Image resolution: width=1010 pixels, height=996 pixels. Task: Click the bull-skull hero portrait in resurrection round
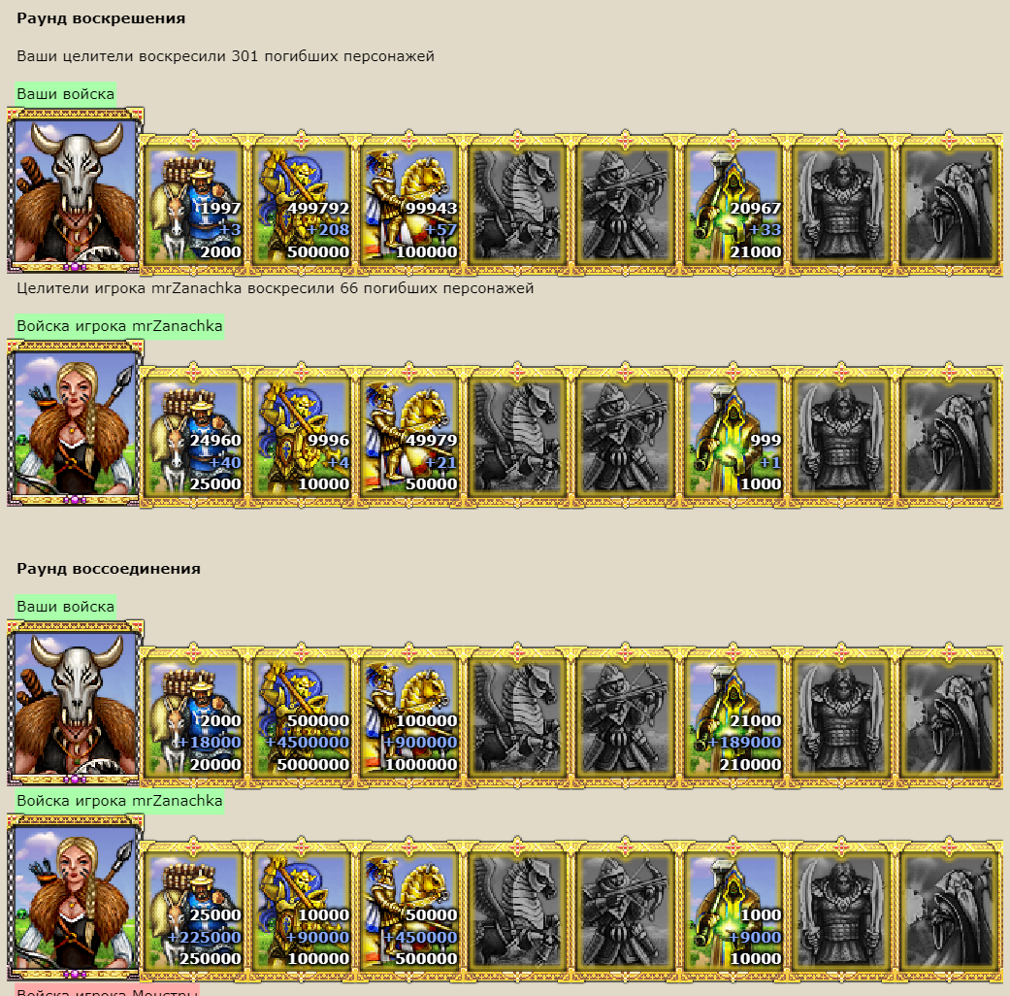(76, 190)
